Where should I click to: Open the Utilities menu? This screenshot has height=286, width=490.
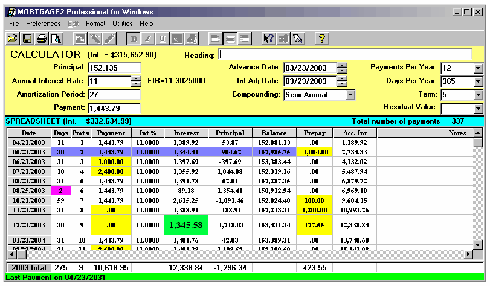122,24
